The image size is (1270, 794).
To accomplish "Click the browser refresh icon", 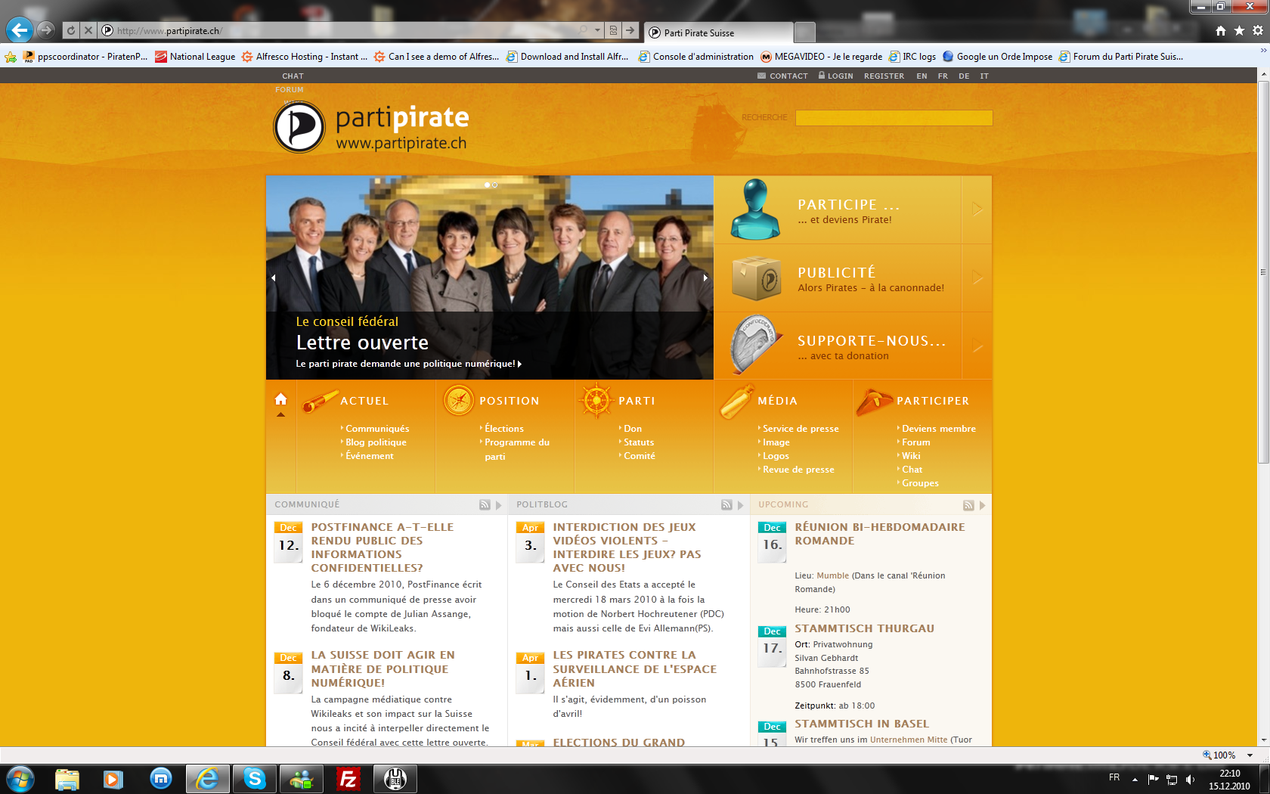I will [71, 31].
